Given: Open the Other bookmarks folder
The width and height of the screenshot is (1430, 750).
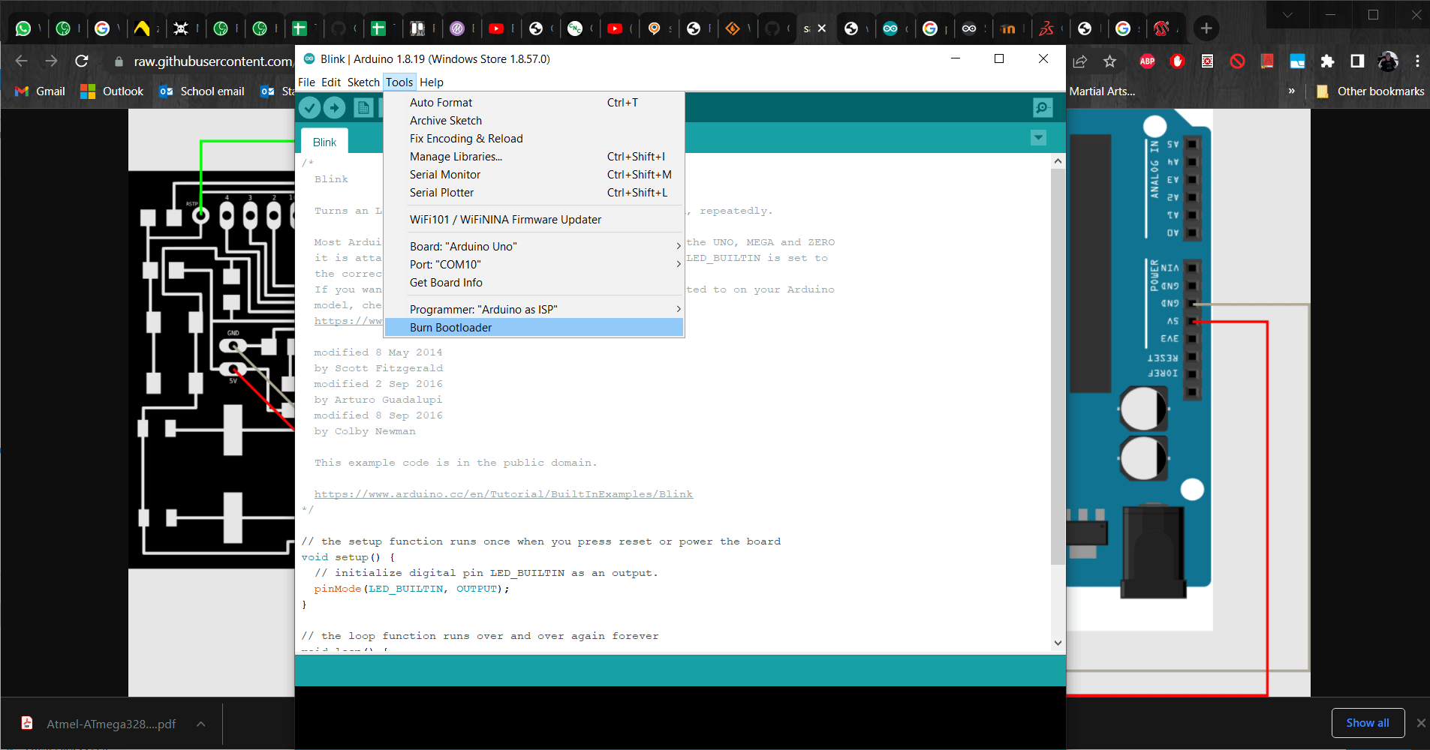Looking at the screenshot, I should pos(1370,91).
